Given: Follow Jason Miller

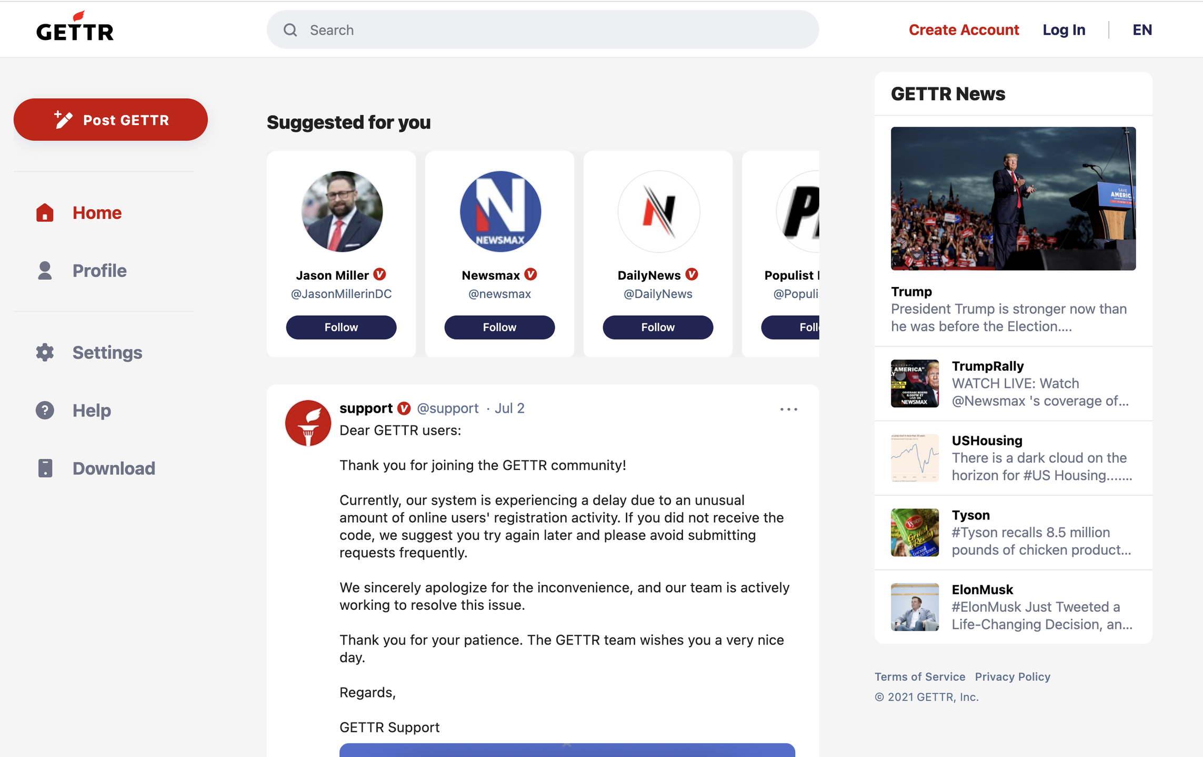Looking at the screenshot, I should click(341, 327).
